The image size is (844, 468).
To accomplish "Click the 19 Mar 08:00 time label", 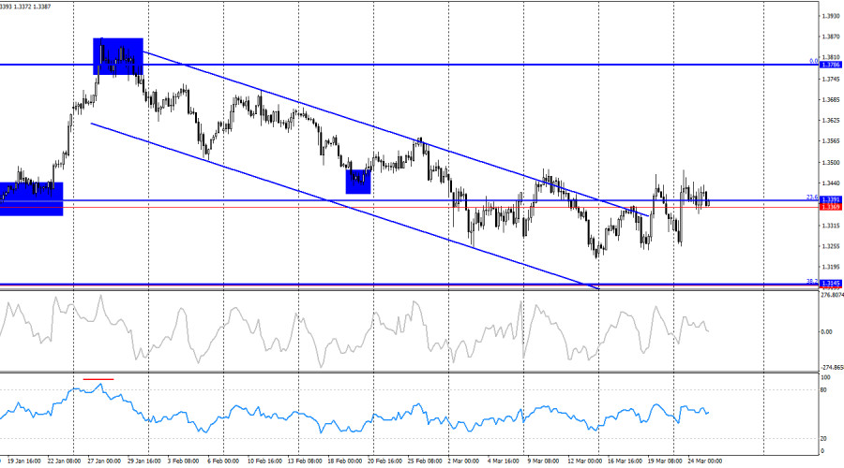I will tap(665, 461).
